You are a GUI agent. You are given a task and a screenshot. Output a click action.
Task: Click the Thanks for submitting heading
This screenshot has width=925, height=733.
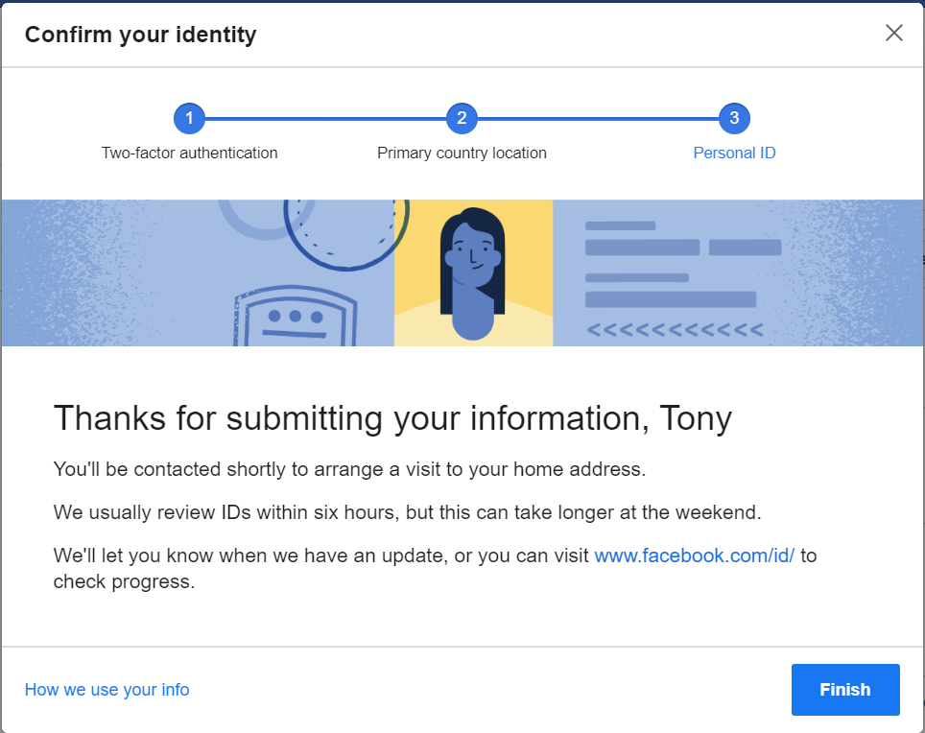392,418
